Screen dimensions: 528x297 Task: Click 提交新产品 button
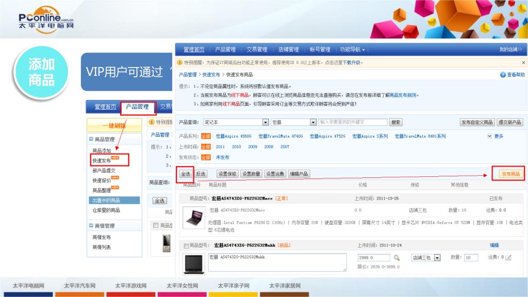pos(510,122)
